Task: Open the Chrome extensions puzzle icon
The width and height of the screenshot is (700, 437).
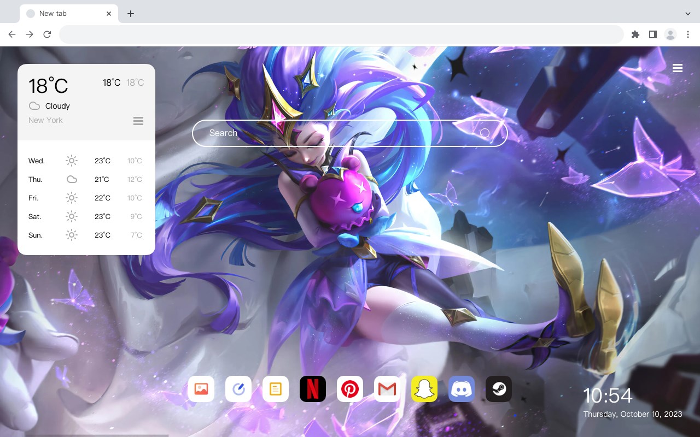Action: coord(635,34)
